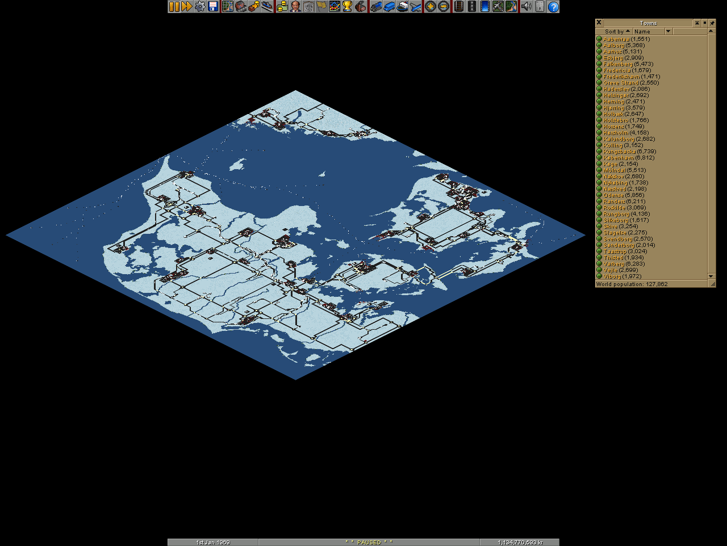Click the date 1st Jan 1969 in status bar

(x=213, y=543)
